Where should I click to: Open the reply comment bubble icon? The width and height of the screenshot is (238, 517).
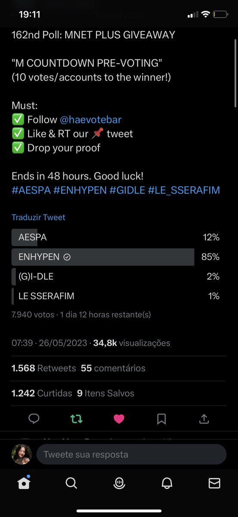34,418
